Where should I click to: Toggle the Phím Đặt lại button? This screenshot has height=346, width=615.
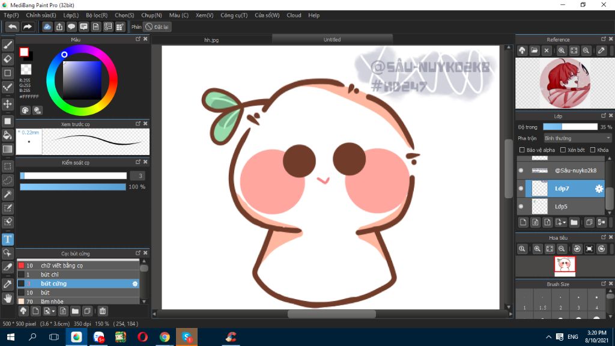point(157,26)
